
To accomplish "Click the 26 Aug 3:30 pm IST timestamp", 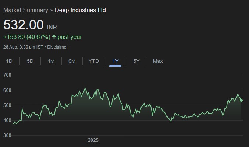I will 22,47.
